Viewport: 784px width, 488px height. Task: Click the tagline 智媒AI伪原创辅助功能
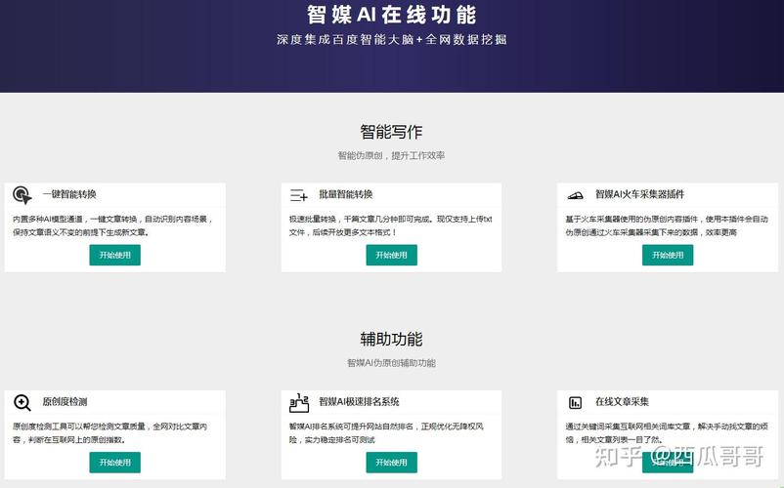pyautogui.click(x=391, y=363)
